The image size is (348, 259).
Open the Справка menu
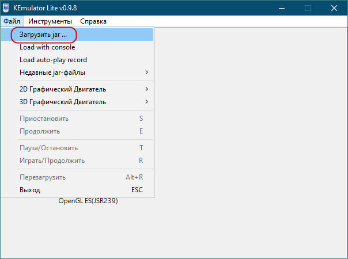tap(93, 21)
